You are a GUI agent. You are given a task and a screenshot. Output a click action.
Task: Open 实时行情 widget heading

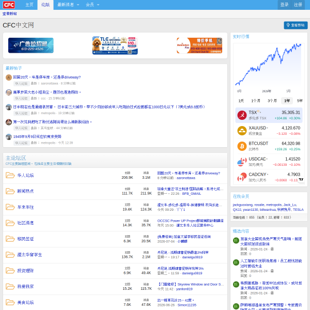241,37
